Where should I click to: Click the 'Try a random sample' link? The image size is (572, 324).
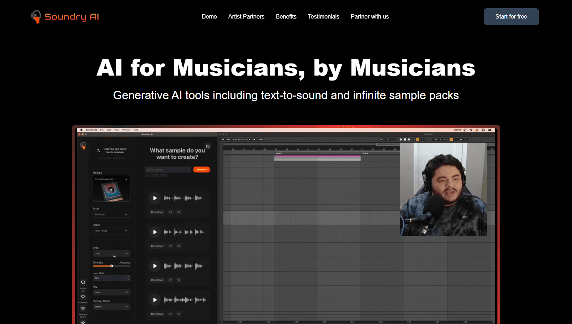tap(156, 175)
